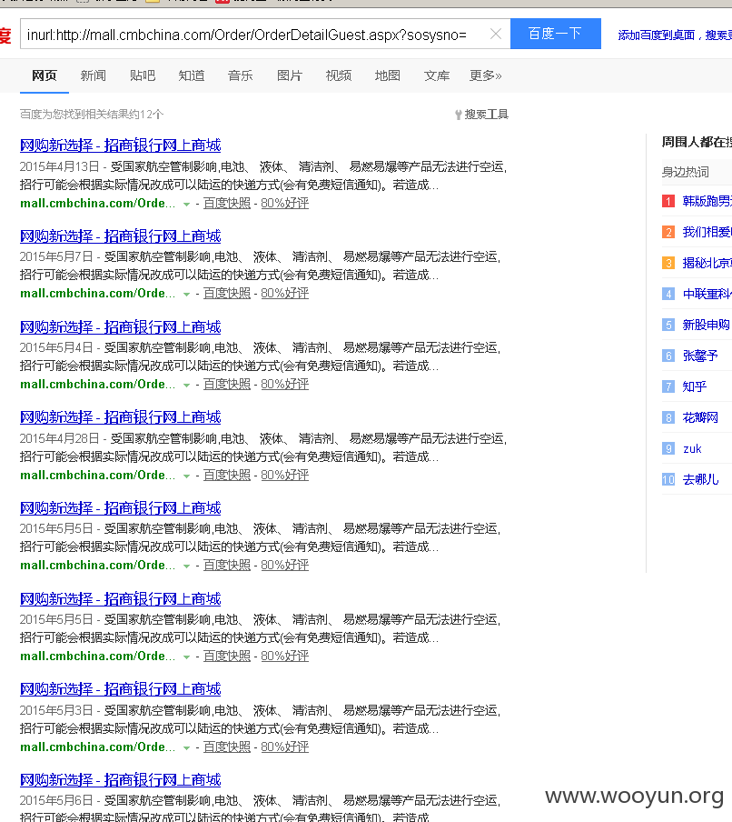Viewport: 732px width, 822px height.
Task: Expand URL dropdown arrow of 2015年5月3日 result
Action: (186, 748)
